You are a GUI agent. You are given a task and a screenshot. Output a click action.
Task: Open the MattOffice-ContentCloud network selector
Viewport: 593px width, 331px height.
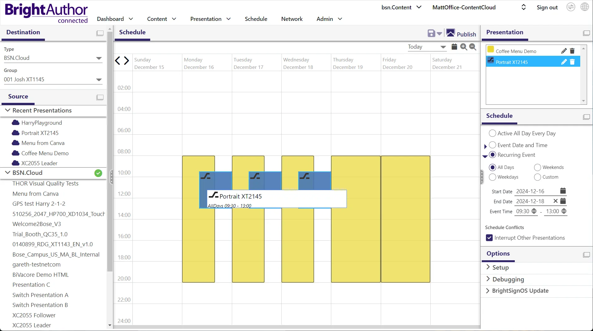coord(479,7)
